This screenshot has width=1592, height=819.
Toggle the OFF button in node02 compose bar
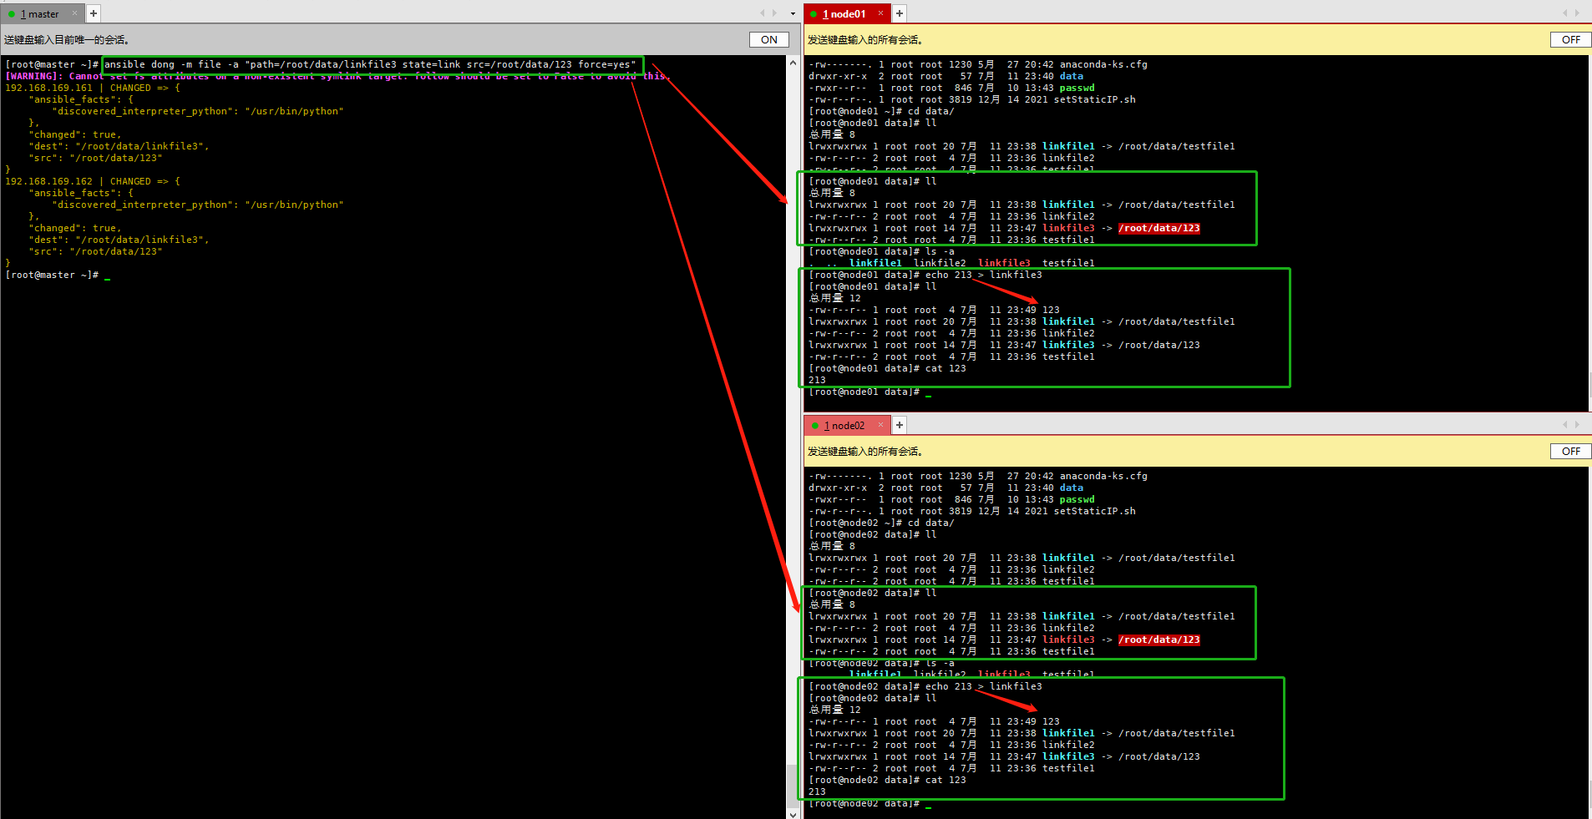click(x=1571, y=451)
